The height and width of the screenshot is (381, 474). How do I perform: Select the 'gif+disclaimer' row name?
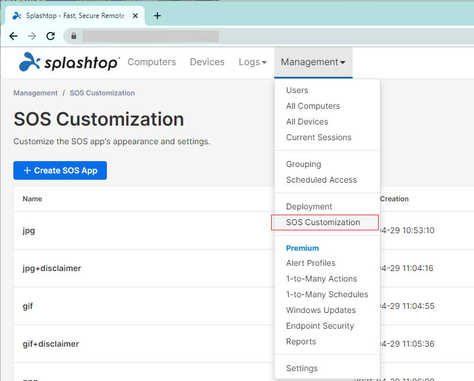point(51,344)
